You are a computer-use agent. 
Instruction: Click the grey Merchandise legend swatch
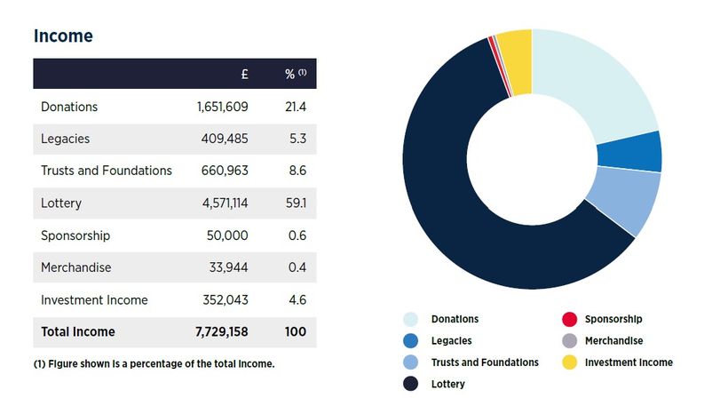tap(569, 340)
